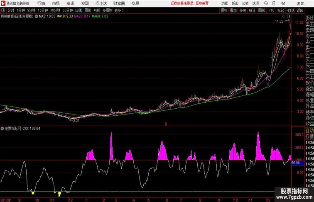
Task: Switch to the 15分钟 period tab
Action: point(43,10)
